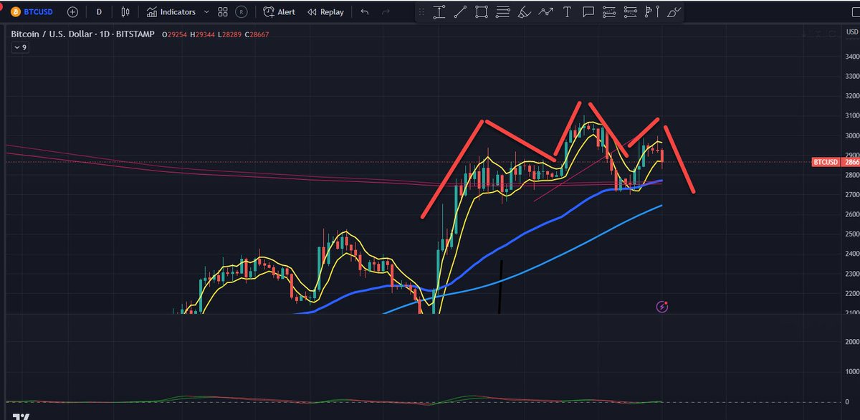Start Replay mode

click(x=326, y=11)
